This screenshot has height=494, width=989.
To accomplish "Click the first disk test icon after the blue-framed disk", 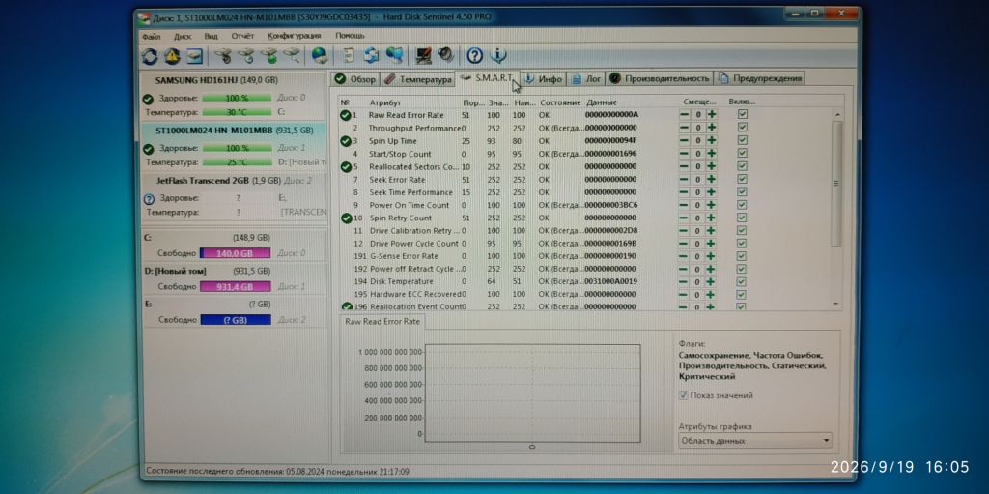I will 223,56.
